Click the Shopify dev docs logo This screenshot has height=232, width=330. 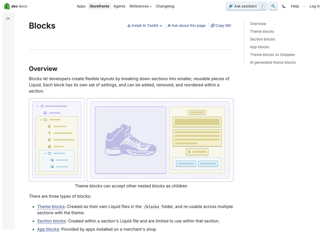point(15,6)
